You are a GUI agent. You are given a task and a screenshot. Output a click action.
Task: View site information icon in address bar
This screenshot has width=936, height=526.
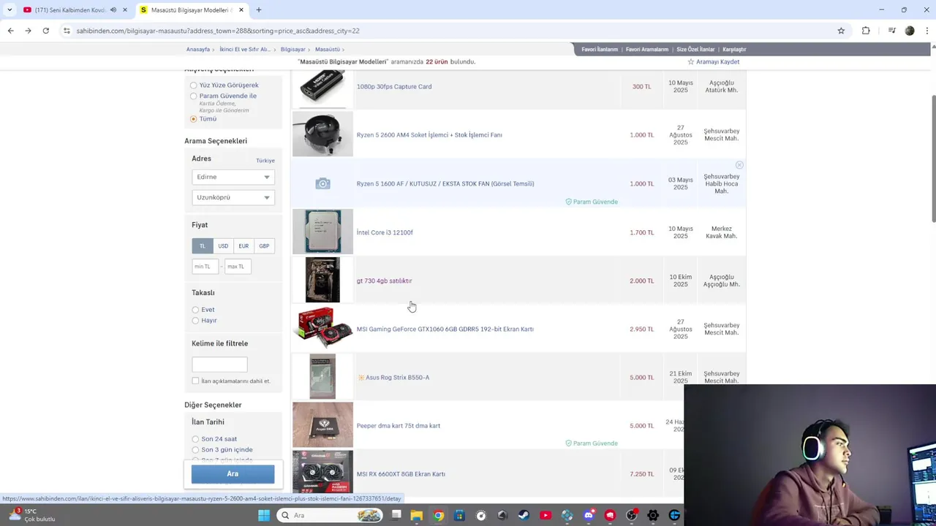coord(67,31)
